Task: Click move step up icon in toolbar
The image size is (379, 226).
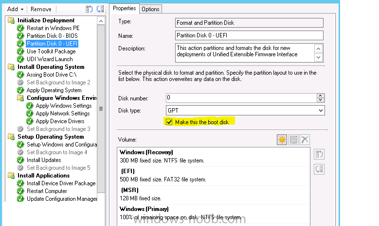Action: [89, 9]
